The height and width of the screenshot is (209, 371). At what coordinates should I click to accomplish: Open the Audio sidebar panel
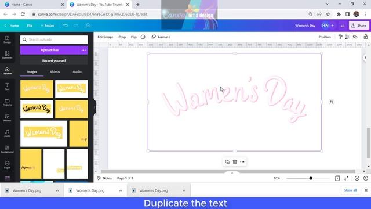(7, 134)
